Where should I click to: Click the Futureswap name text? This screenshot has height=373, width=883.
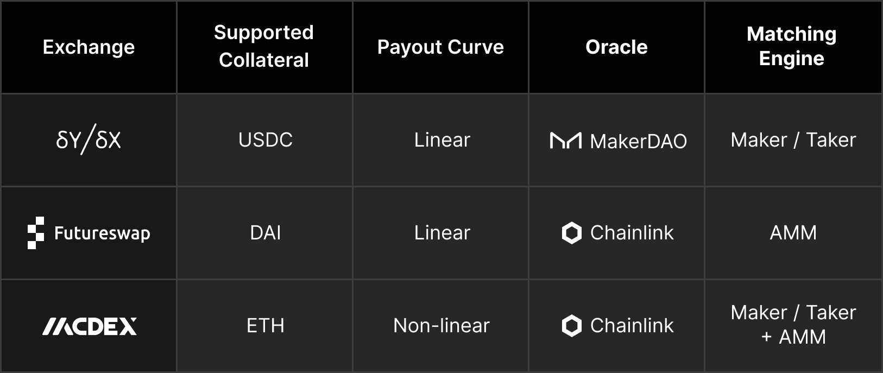[102, 233]
